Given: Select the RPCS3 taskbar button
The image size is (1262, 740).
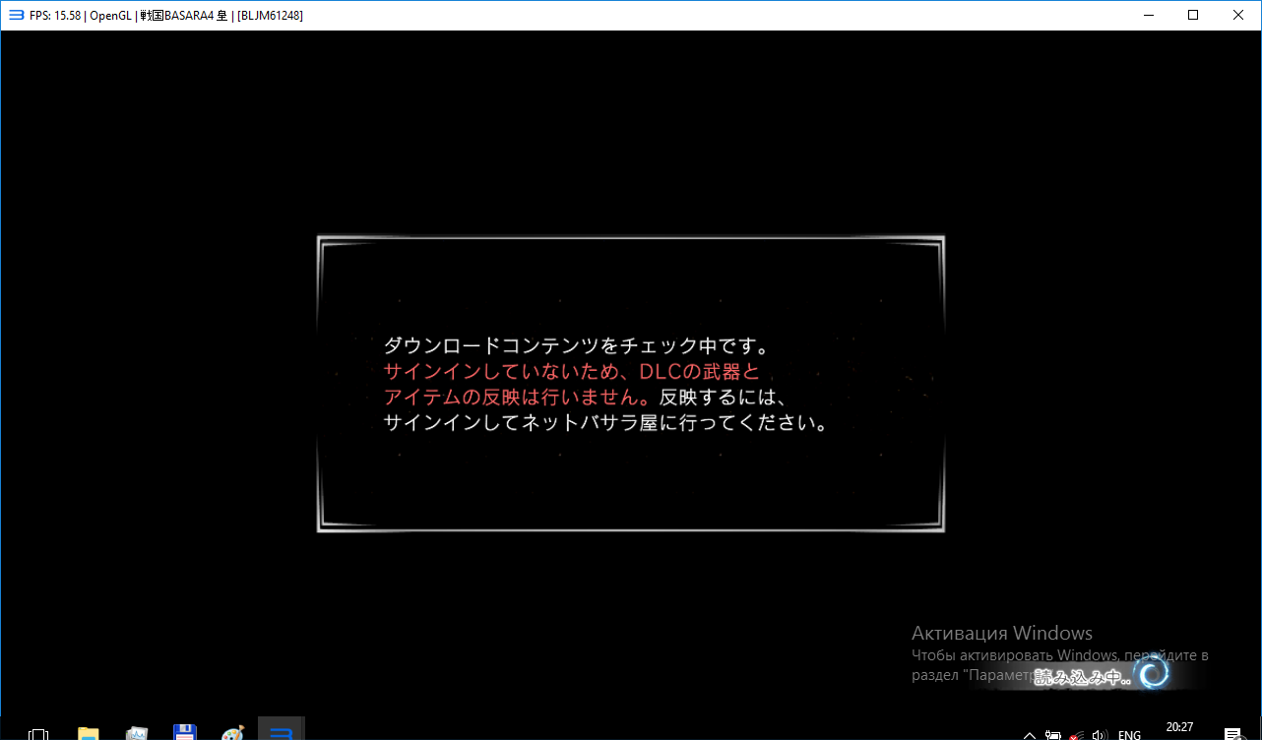Looking at the screenshot, I should [282, 732].
